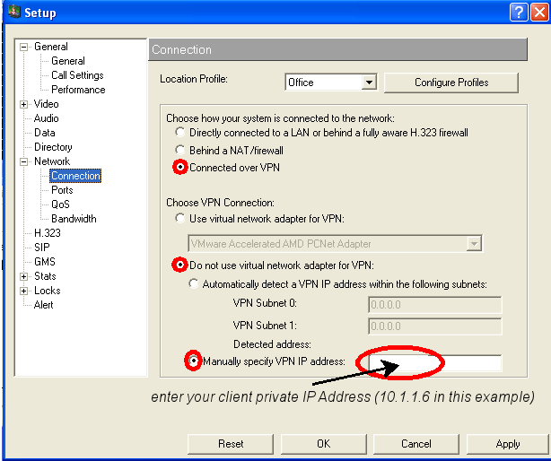Select Directory in the settings tree
The image size is (551, 461).
pos(53,147)
